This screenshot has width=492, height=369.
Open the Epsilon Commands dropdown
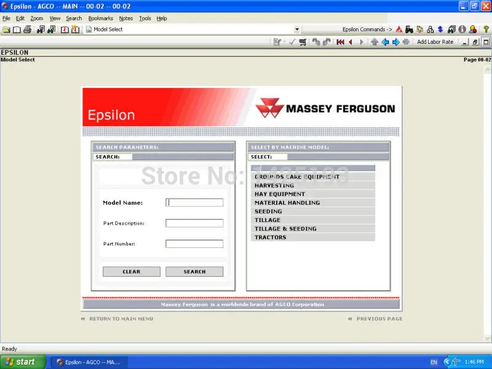click(367, 29)
